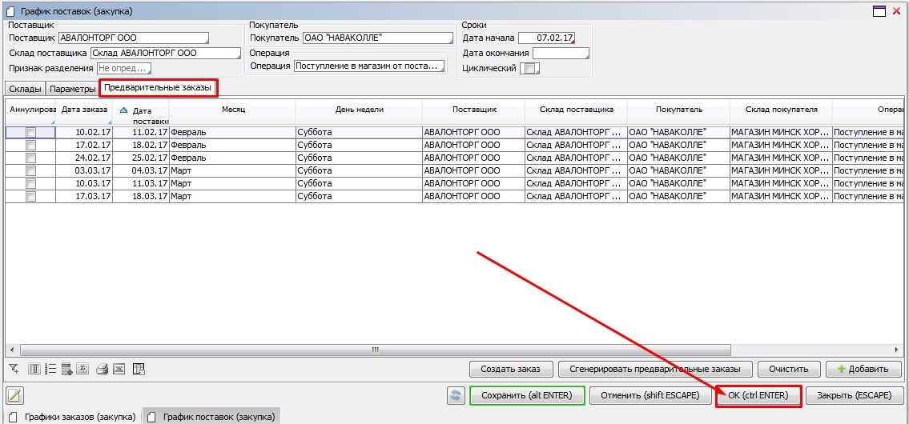Click the calculator with plus icon
Image resolution: width=909 pixels, height=424 pixels.
click(67, 369)
